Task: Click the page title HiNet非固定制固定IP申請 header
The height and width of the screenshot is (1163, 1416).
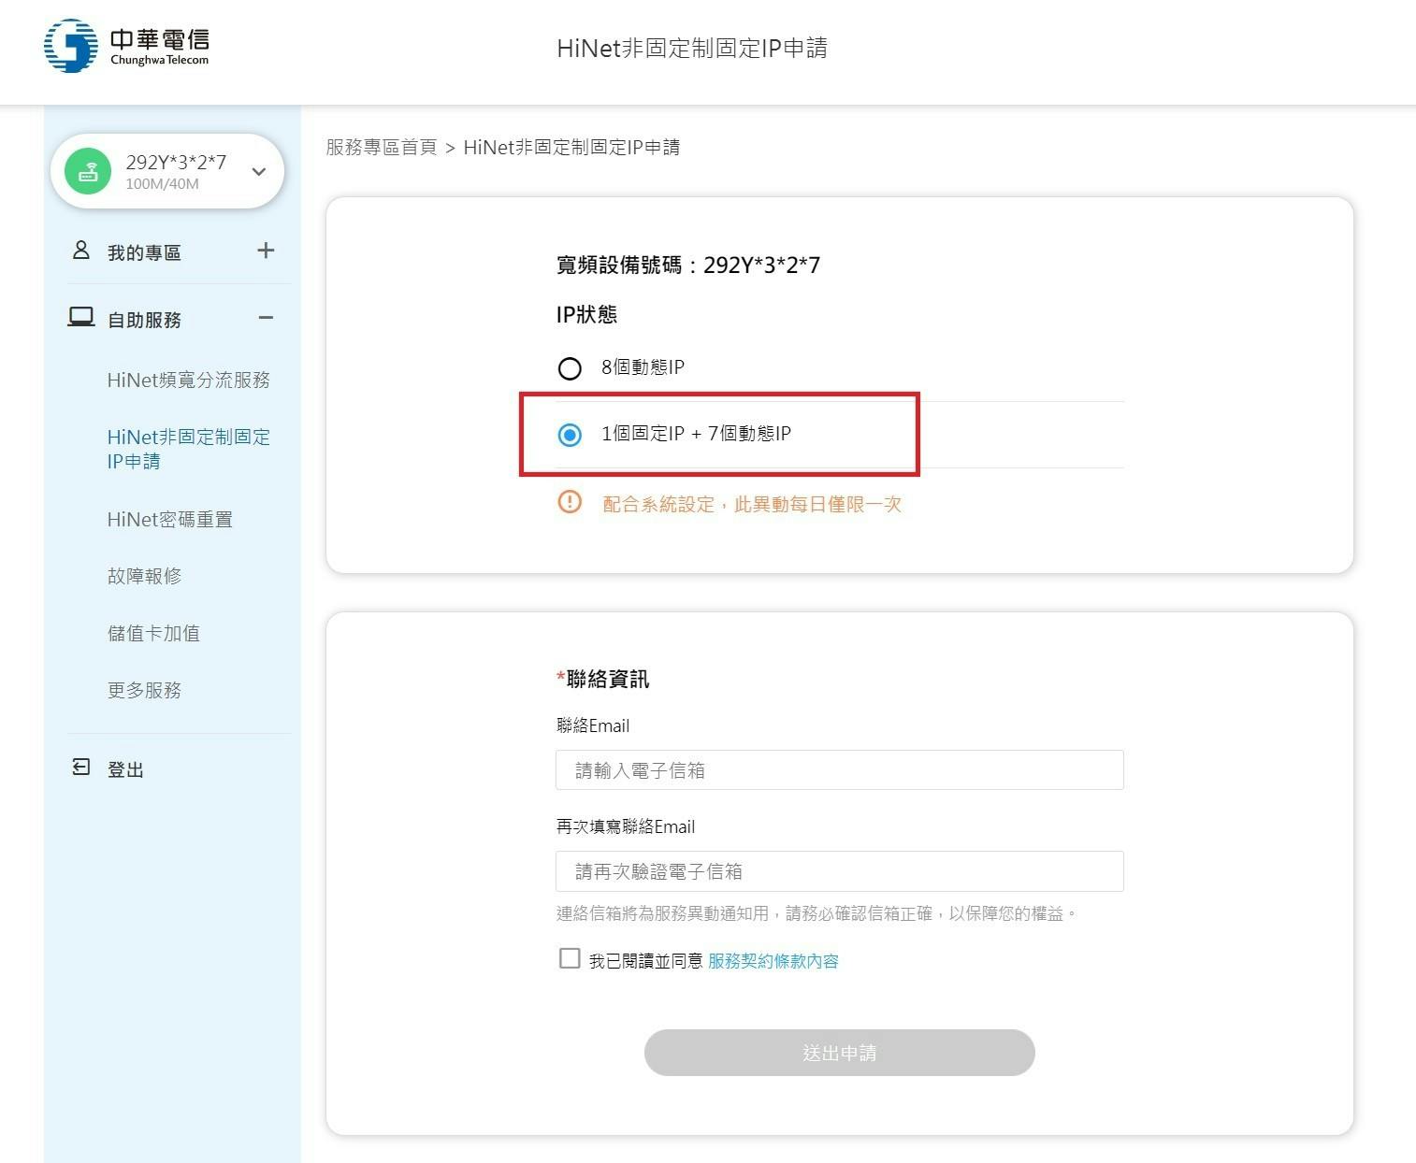Action: coord(692,48)
